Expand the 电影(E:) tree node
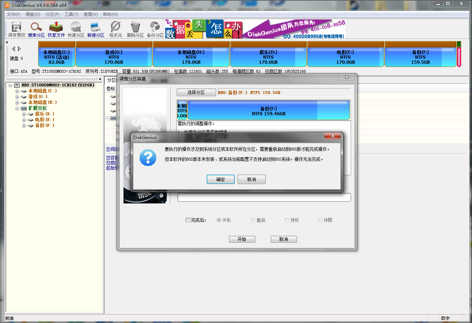 pos(24,120)
